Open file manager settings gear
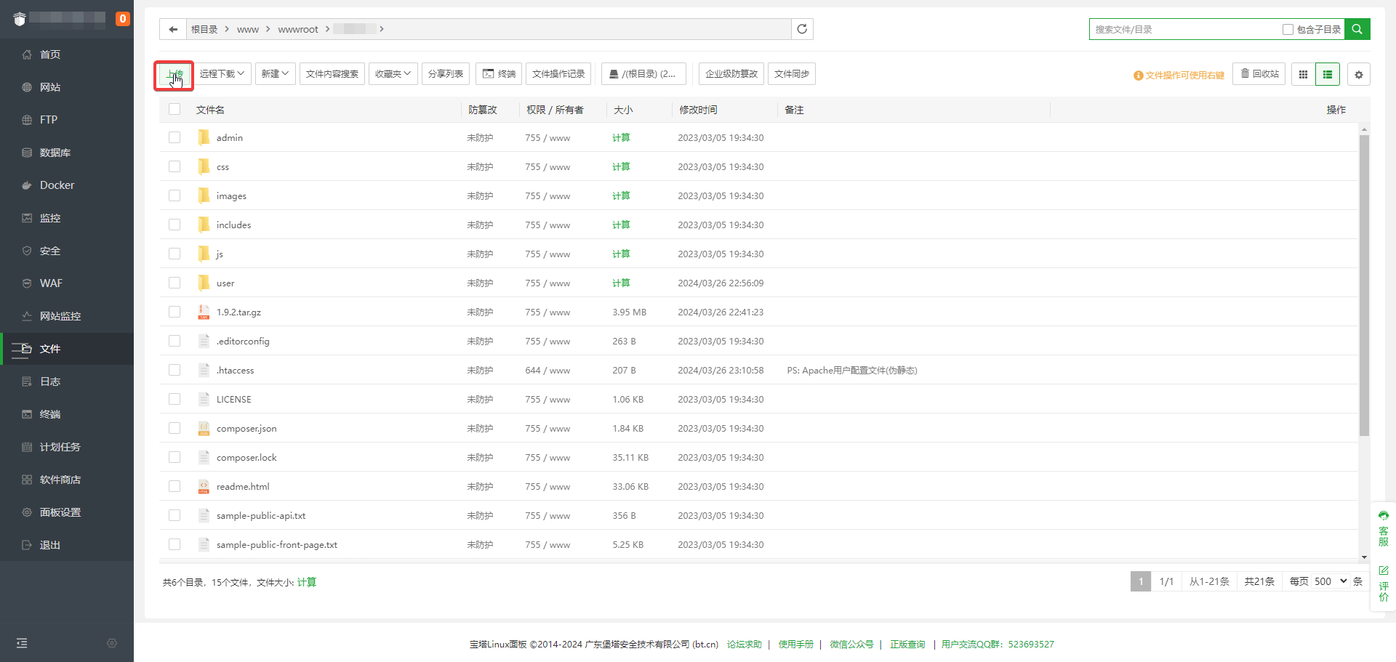1396x662 pixels. 1358,74
